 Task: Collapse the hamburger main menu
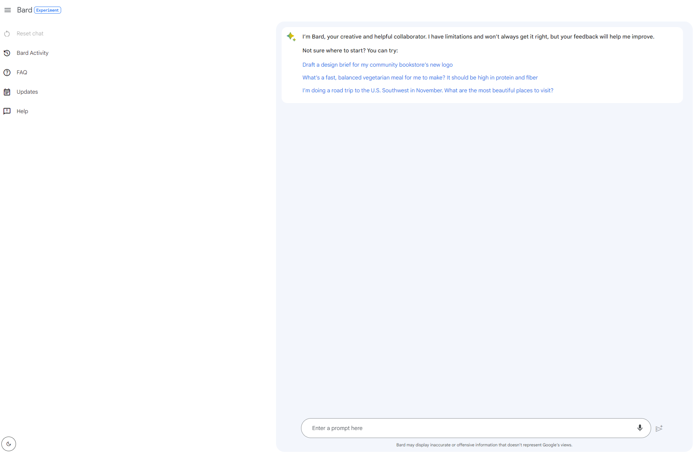click(x=7, y=10)
